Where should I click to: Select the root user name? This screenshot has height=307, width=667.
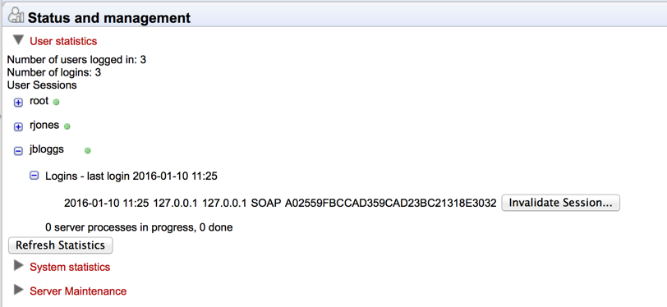click(39, 102)
